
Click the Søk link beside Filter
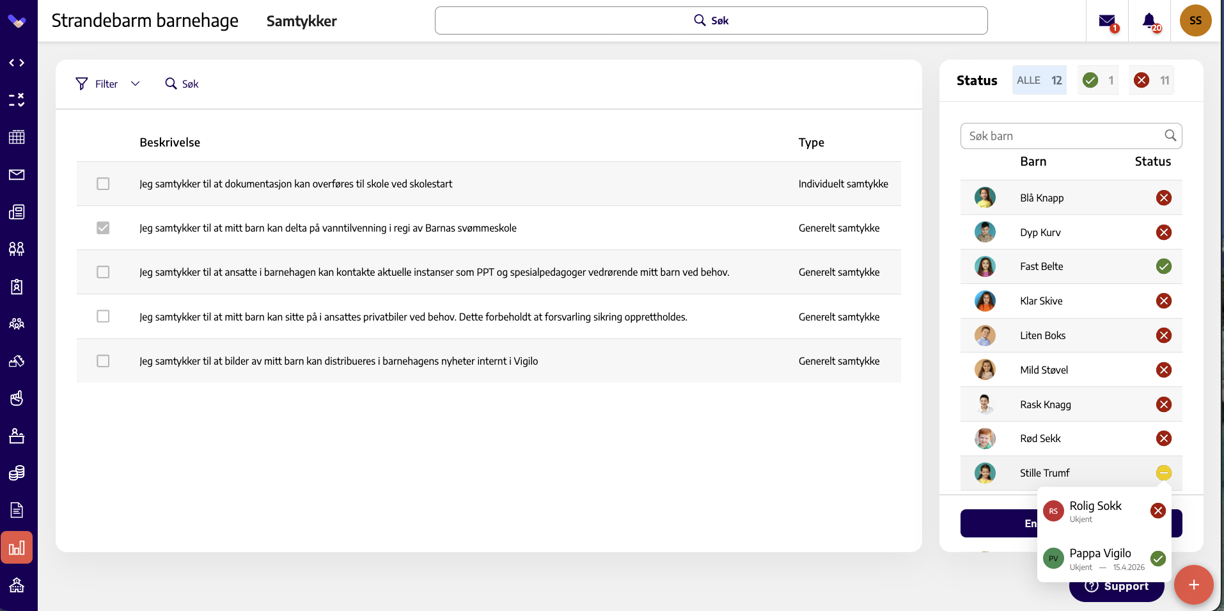[x=182, y=84]
